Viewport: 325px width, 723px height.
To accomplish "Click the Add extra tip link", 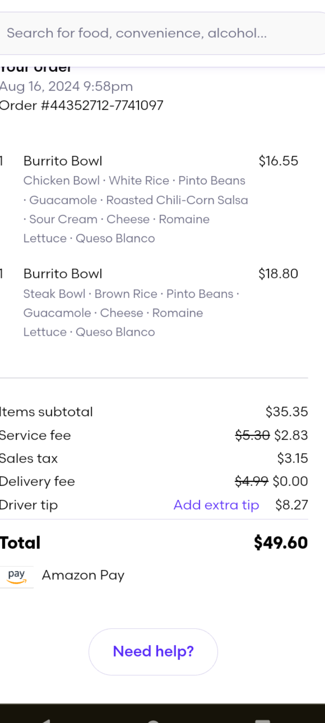I will [216, 505].
